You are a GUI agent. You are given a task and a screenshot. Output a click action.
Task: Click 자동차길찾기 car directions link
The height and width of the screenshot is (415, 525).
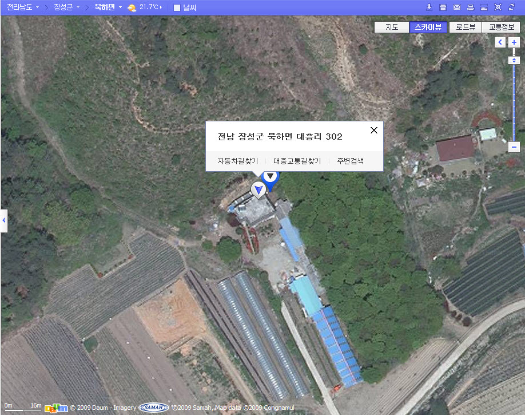pos(238,161)
